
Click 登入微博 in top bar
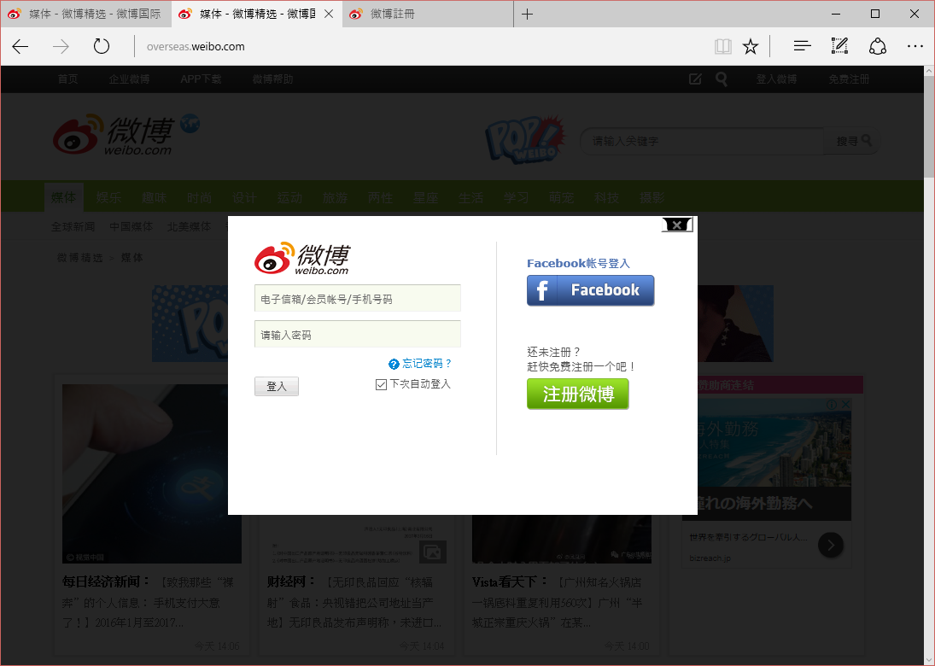(776, 79)
